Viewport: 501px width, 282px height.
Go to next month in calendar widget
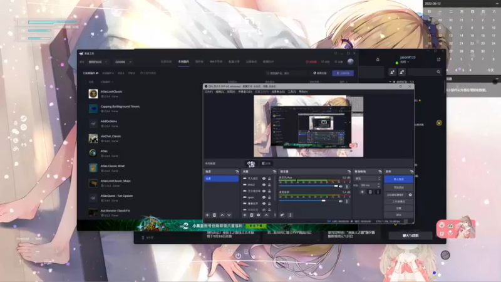[470, 70]
